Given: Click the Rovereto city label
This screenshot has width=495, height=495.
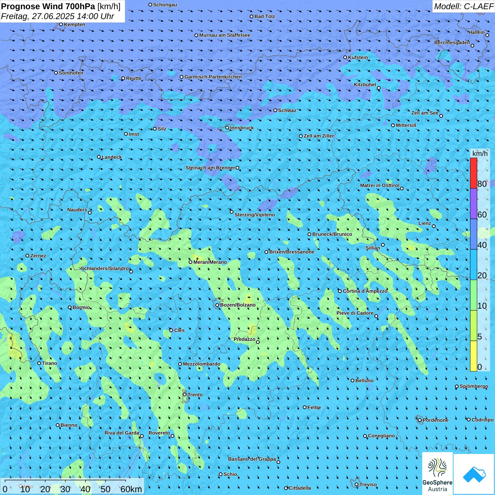Looking at the screenshot, I should (159, 433).
